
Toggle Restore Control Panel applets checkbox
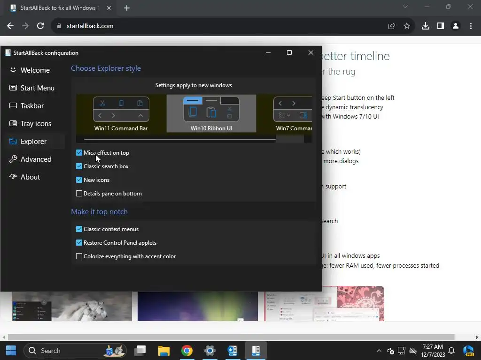pyautogui.click(x=116, y=243)
